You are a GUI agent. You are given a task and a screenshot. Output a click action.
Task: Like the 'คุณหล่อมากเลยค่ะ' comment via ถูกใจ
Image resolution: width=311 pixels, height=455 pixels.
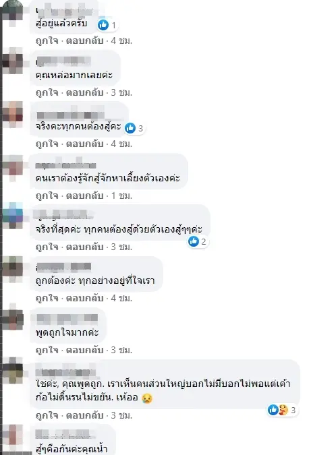click(47, 92)
